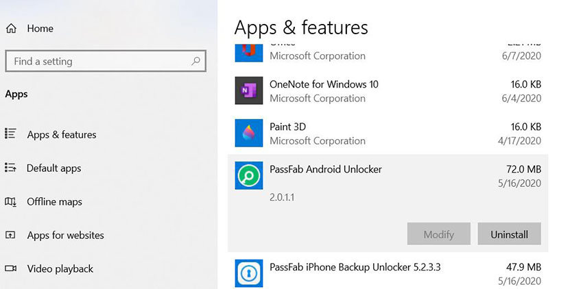The height and width of the screenshot is (289, 583).
Task: Click the Home icon in the sidebar
Action: pyautogui.click(x=11, y=29)
